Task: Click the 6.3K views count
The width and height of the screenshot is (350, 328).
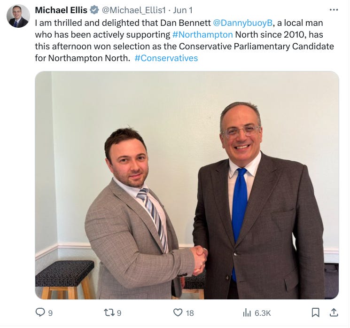Action: [263, 313]
